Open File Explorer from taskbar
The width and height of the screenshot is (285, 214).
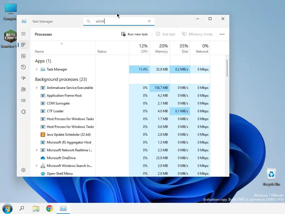pos(36,208)
